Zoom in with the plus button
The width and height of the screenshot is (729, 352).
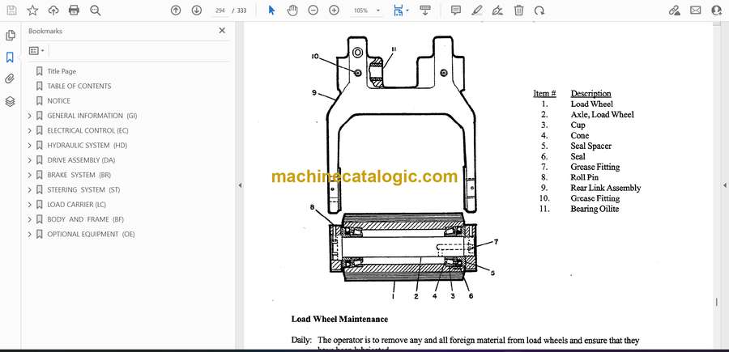tap(334, 11)
